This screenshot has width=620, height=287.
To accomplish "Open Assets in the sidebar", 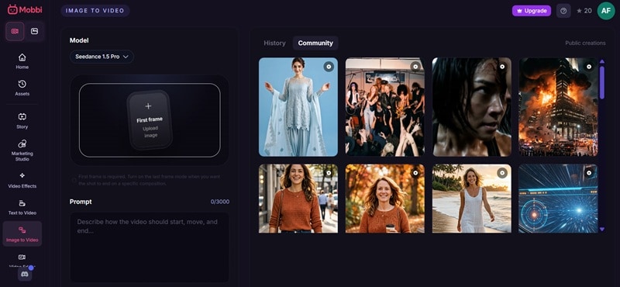I will click(22, 88).
